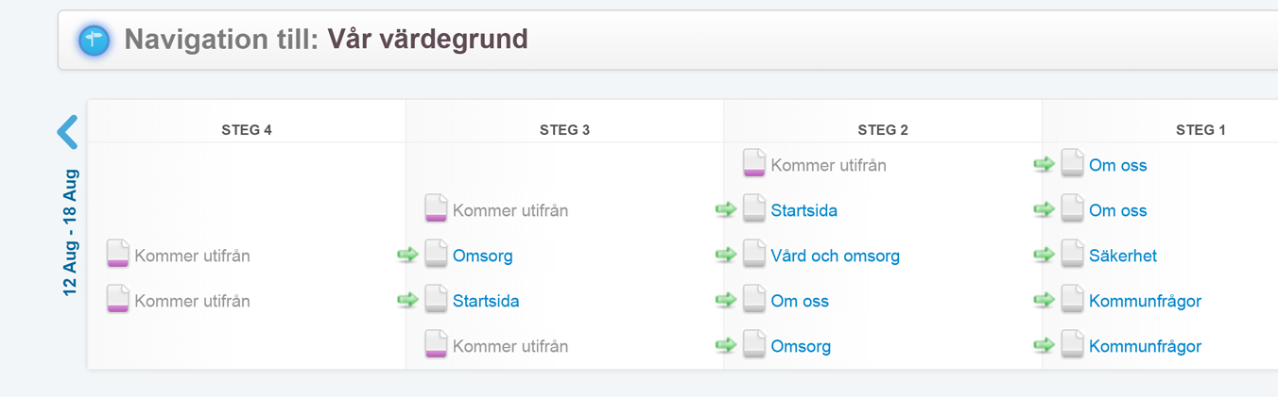Open the Vård och omsorg link
This screenshot has height=397, width=1278.
[835, 256]
